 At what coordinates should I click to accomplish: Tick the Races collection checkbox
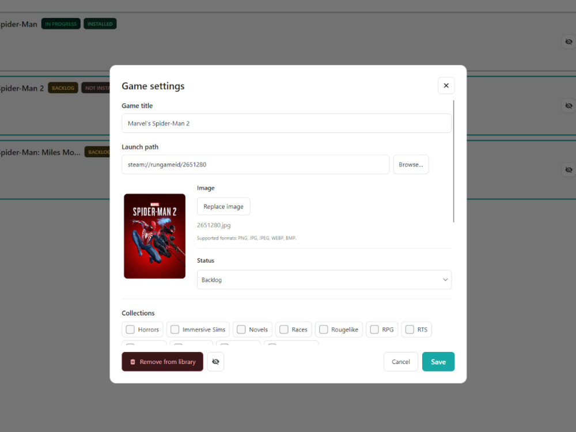[284, 329]
